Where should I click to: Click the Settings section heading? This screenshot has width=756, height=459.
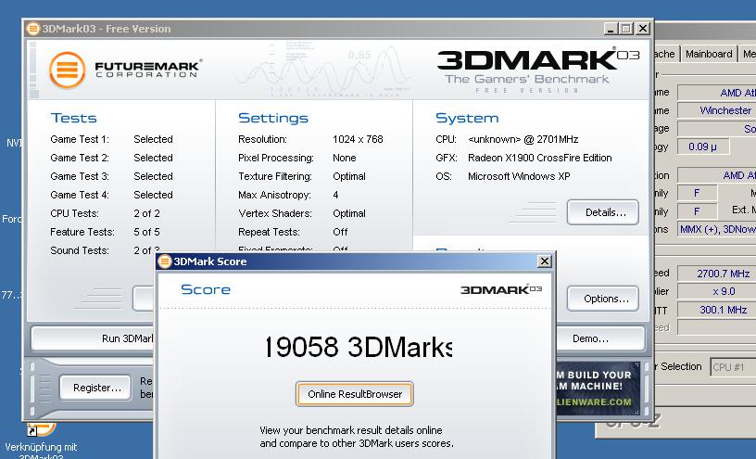coord(273,118)
